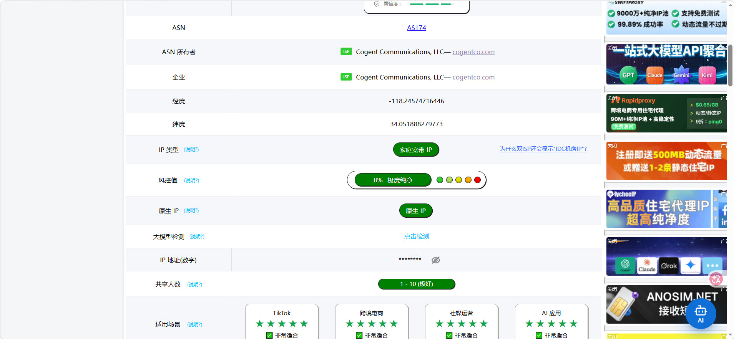Close the ANOSIM.NET advertisement
Screen dimensions: 734x339
(x=612, y=289)
